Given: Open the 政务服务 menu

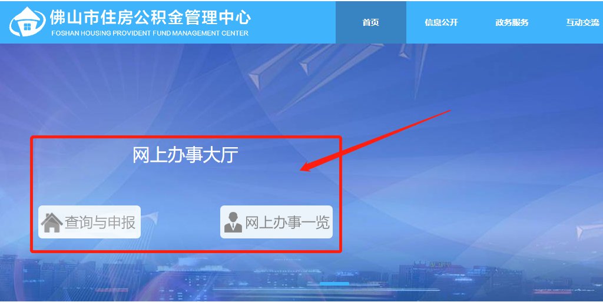Looking at the screenshot, I should click(x=512, y=22).
